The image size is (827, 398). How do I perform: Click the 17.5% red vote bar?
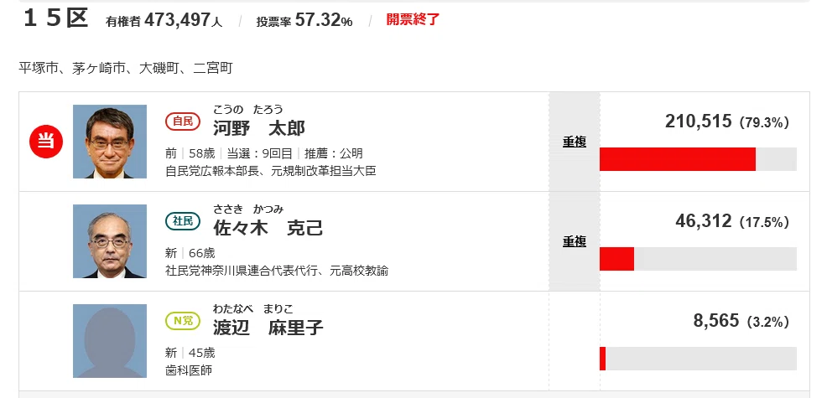(x=616, y=259)
